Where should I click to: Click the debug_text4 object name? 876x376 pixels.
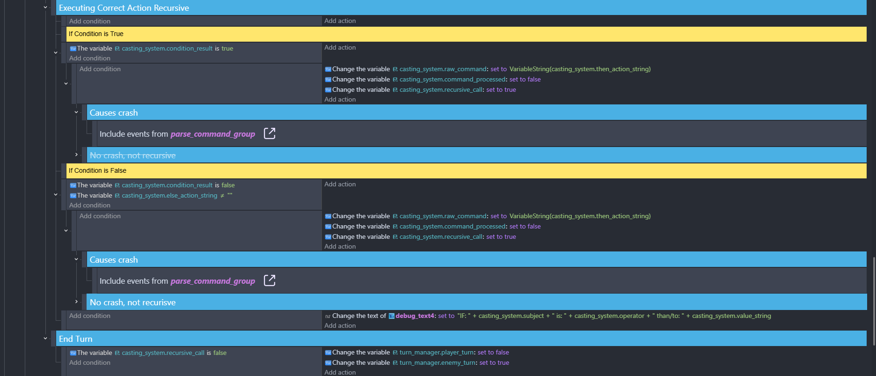click(415, 316)
